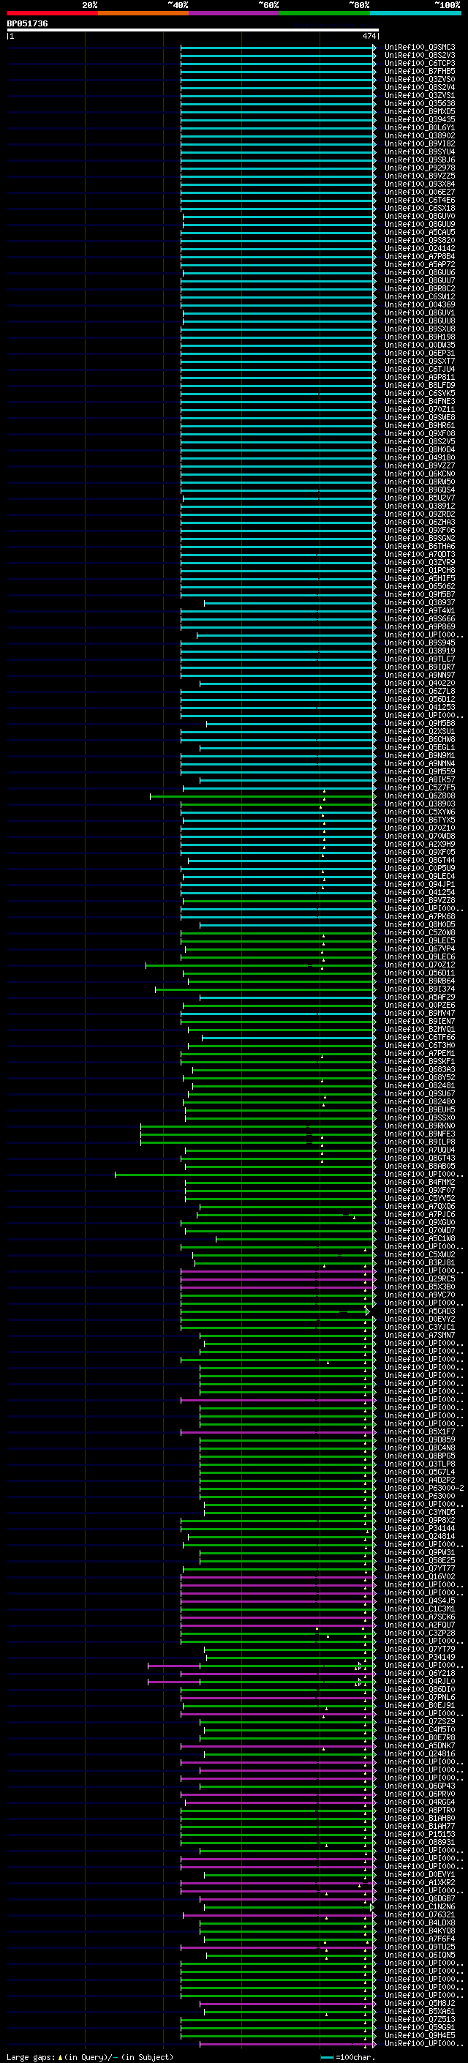Open UniRef100_A9T4W1 hit
Screen dimensions: 468x2063
(420, 610)
